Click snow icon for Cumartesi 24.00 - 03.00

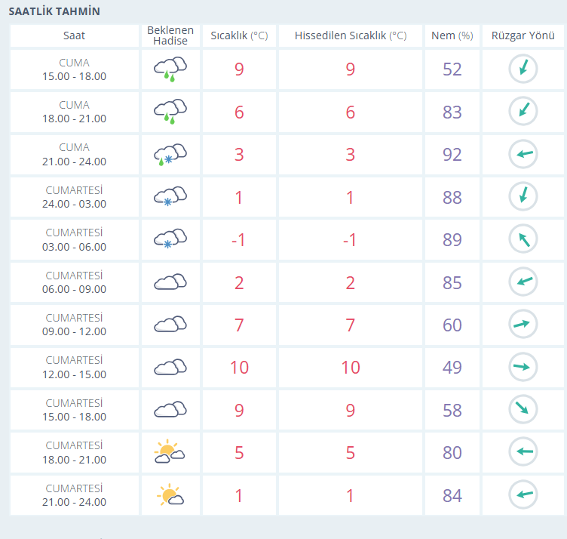tap(170, 196)
